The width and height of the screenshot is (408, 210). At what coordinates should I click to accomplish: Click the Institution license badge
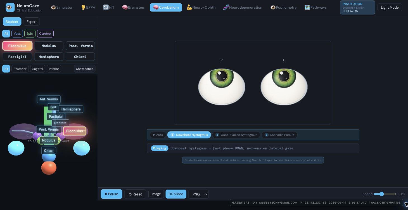(357, 8)
